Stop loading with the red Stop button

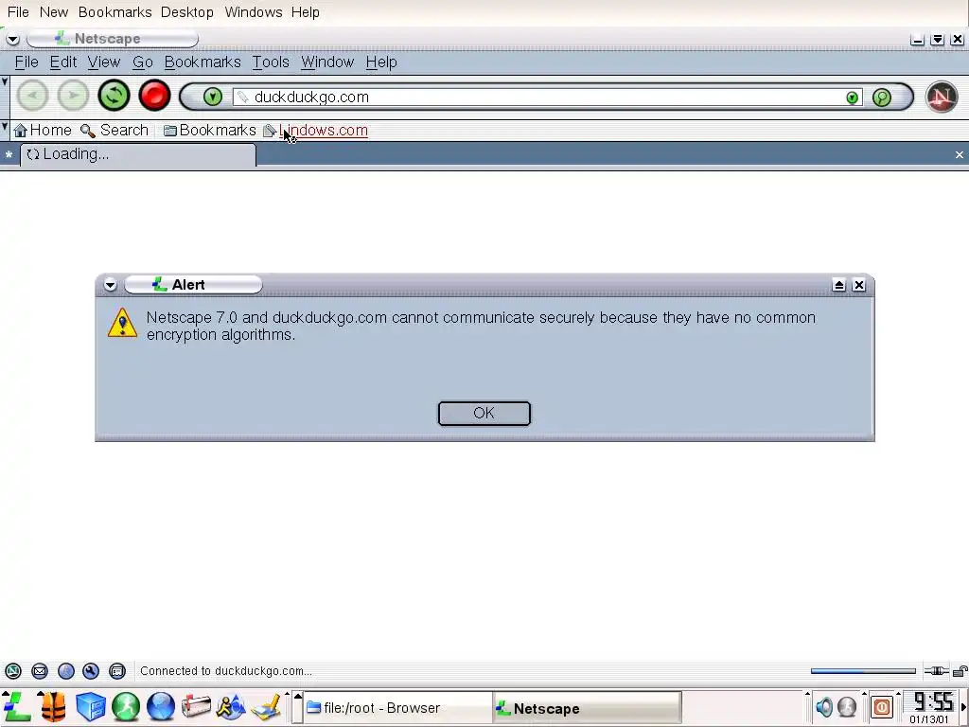tap(154, 96)
